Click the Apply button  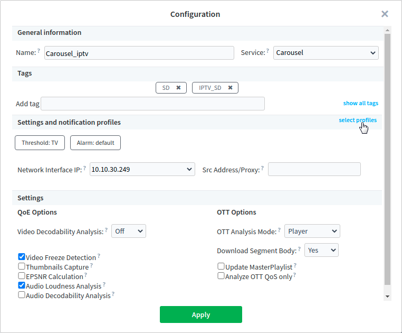[x=201, y=314]
